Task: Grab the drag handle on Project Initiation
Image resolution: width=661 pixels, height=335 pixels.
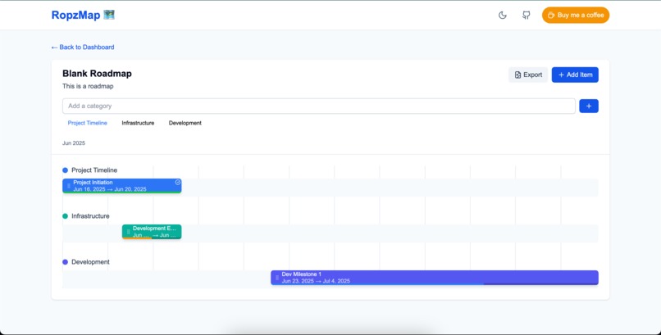Action: coord(69,186)
